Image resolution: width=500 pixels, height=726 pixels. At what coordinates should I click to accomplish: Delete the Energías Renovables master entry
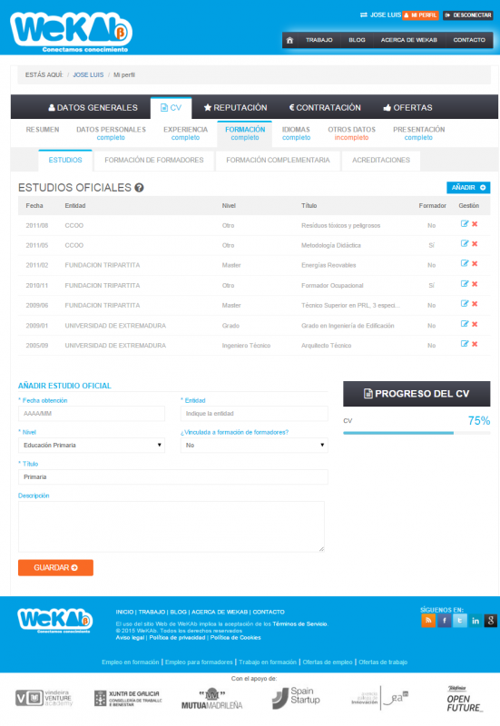475,264
